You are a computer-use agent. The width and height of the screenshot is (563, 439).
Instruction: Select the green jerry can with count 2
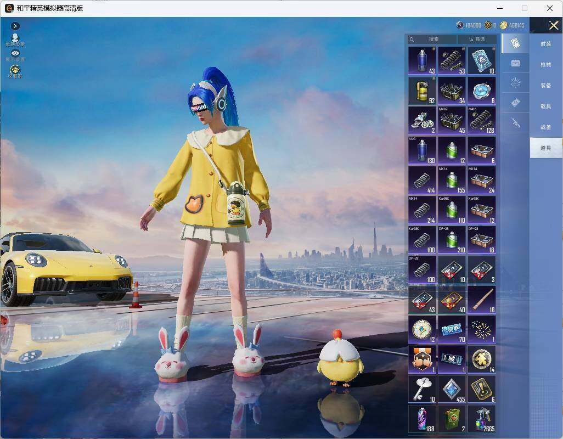pos(452,419)
